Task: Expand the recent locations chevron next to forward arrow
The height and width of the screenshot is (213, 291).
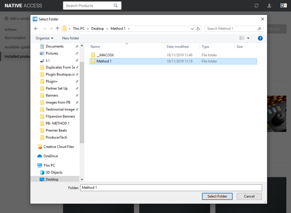Action: tap(51, 29)
